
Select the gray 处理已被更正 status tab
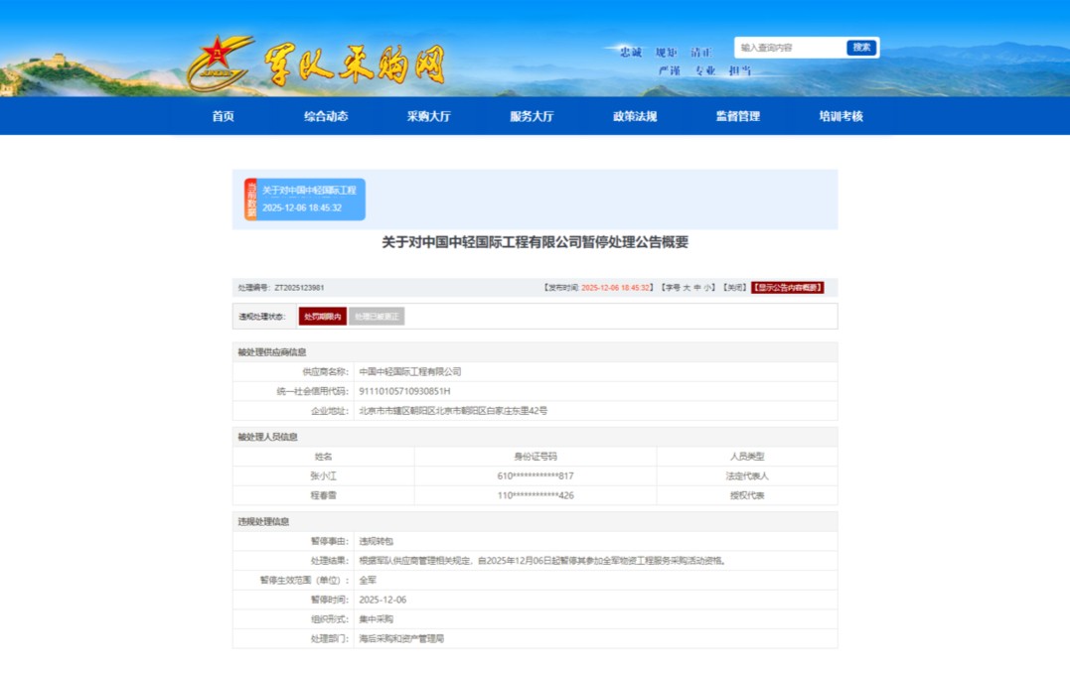377,317
